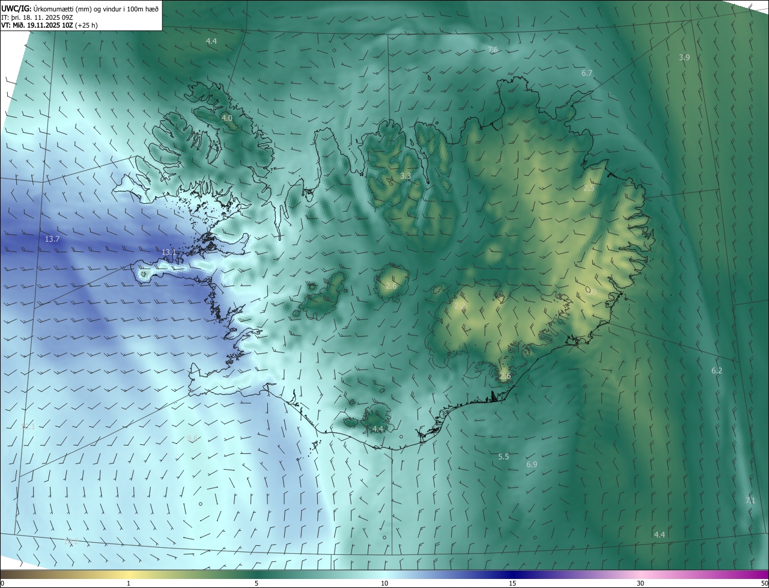Click the 1 tick label on the color scale
This screenshot has width=769, height=588.
[129, 584]
